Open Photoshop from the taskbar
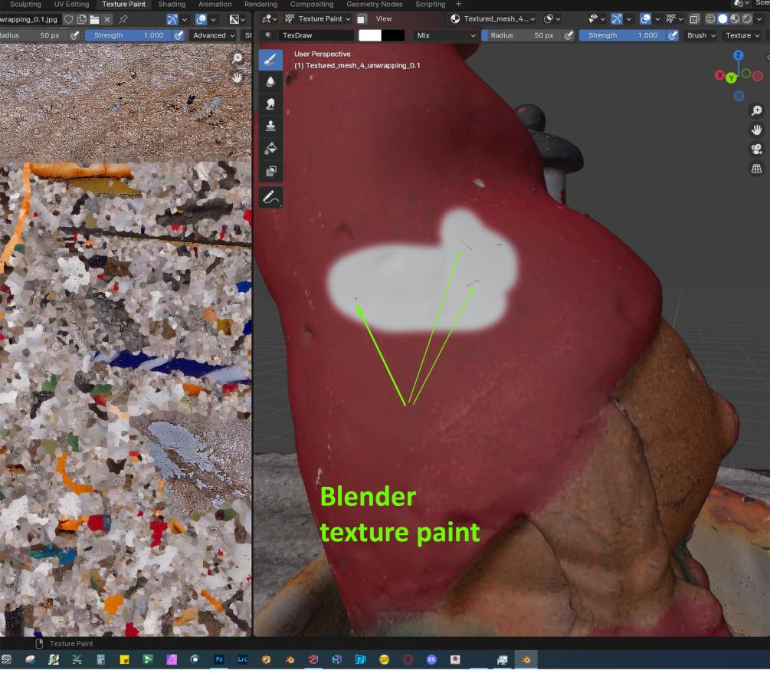This screenshot has height=690, width=770. (x=218, y=659)
